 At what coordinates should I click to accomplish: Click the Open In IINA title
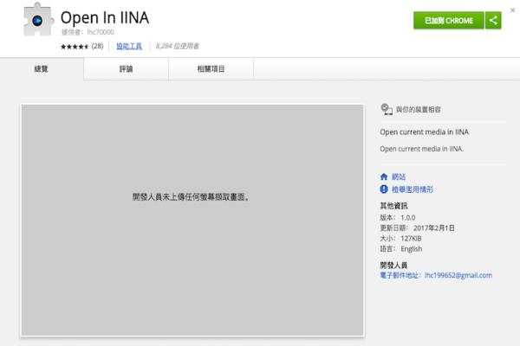[105, 17]
